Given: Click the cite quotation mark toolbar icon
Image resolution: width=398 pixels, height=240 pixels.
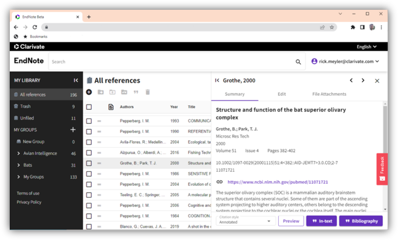Looking at the screenshot, I should click(x=136, y=92).
